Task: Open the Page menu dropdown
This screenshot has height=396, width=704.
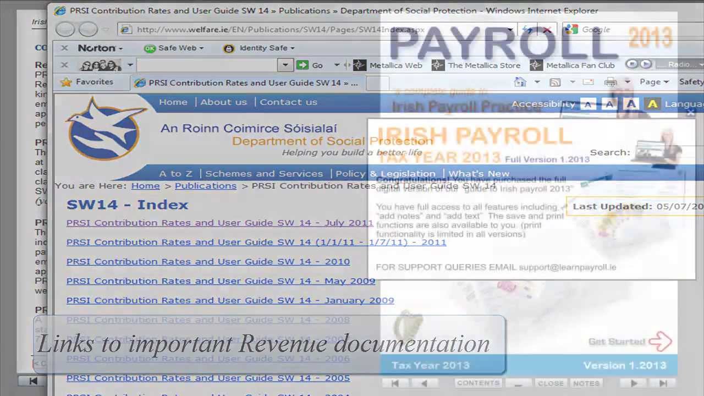Action: (654, 82)
